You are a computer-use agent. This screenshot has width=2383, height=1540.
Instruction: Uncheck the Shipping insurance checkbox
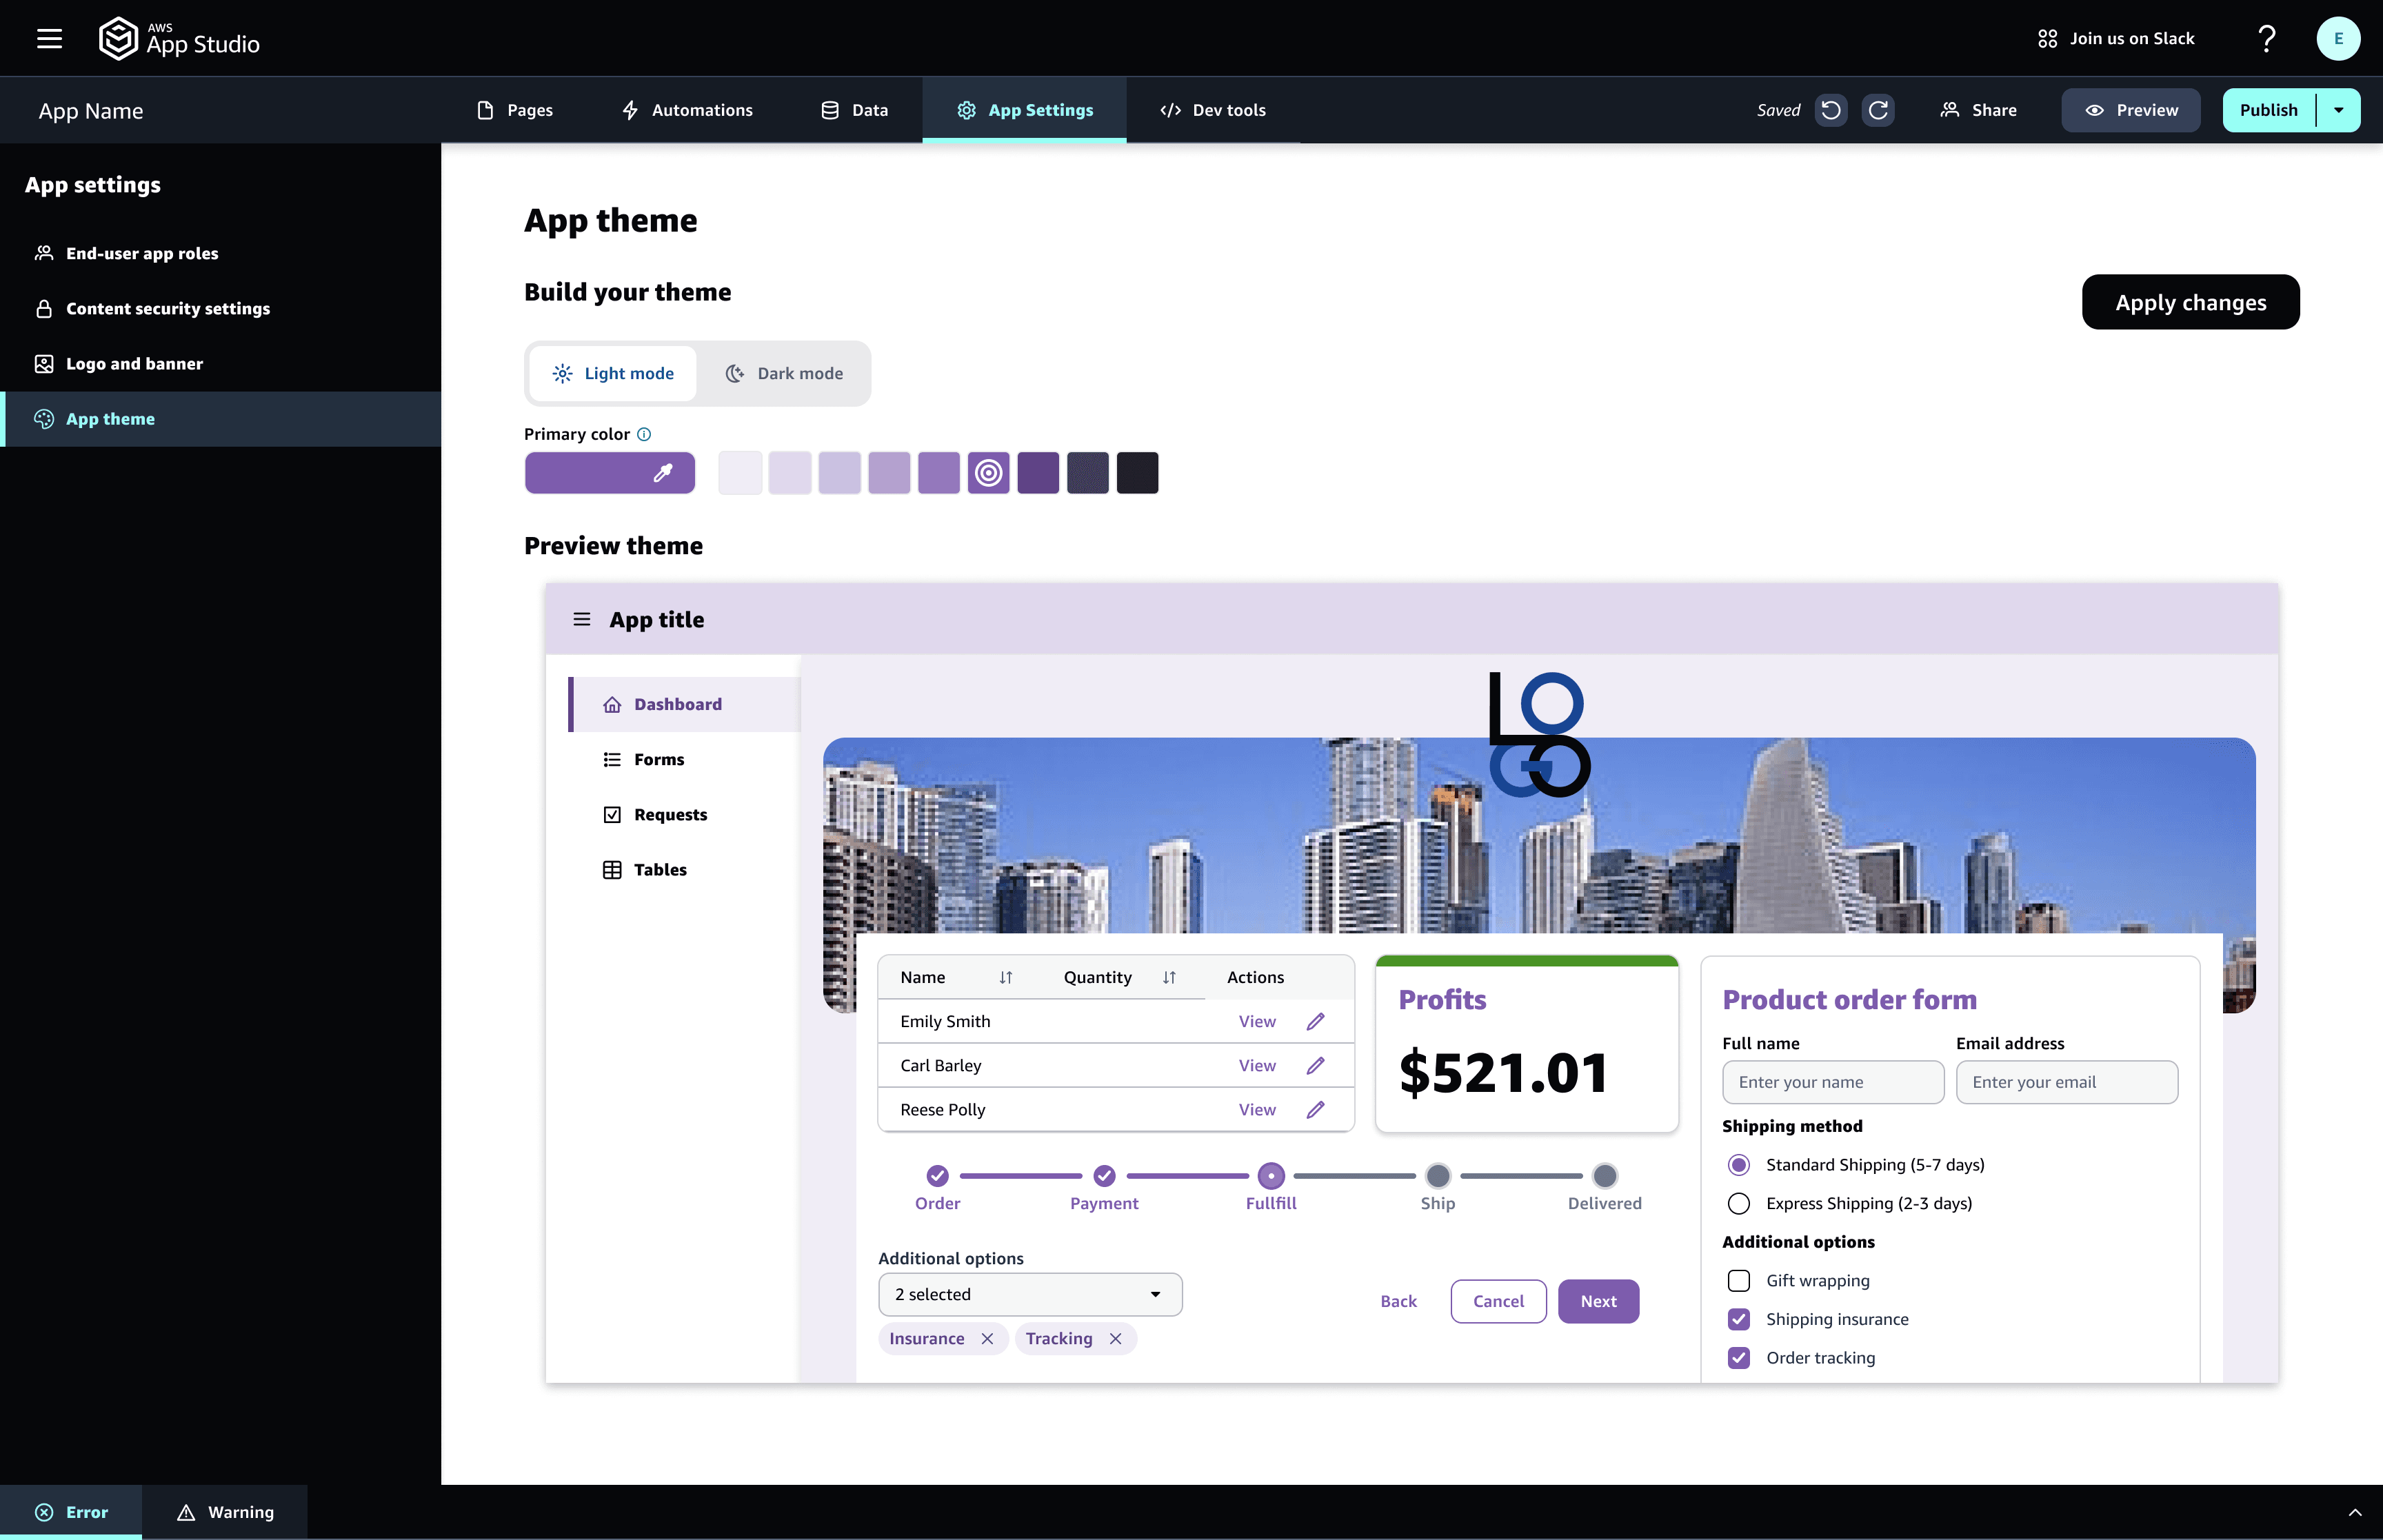coord(1738,1319)
